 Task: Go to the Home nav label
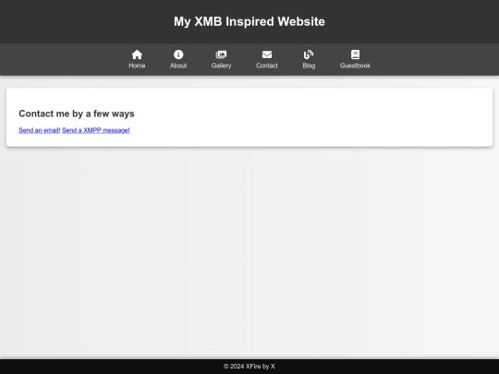click(137, 66)
